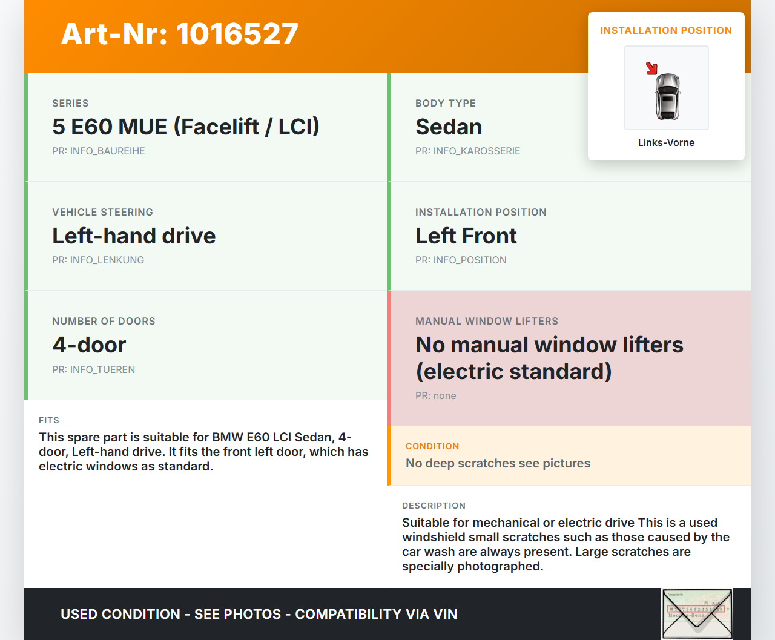This screenshot has height=640, width=775.
Task: Click the "MANUAL WINDOW LIFTERS" label
Action: pos(487,321)
